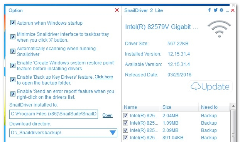Uncheck the 891.04KB driver row checkbox
This screenshot has width=240, height=142.
point(125,137)
